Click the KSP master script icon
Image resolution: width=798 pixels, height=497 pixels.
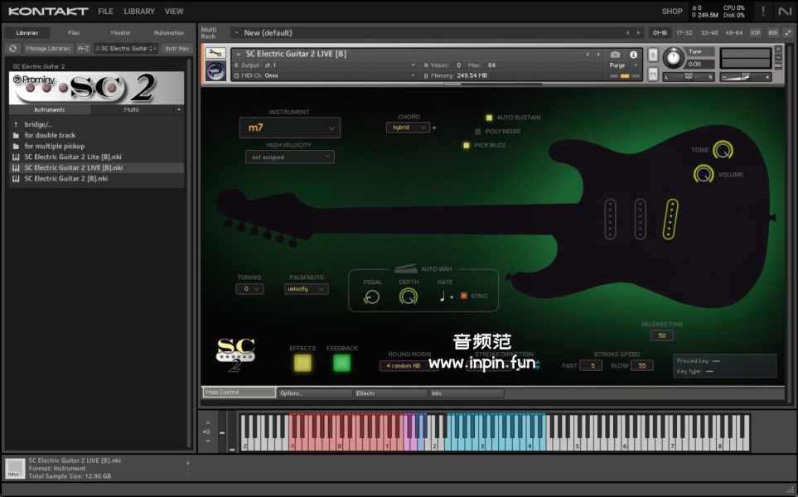[x=755, y=33]
